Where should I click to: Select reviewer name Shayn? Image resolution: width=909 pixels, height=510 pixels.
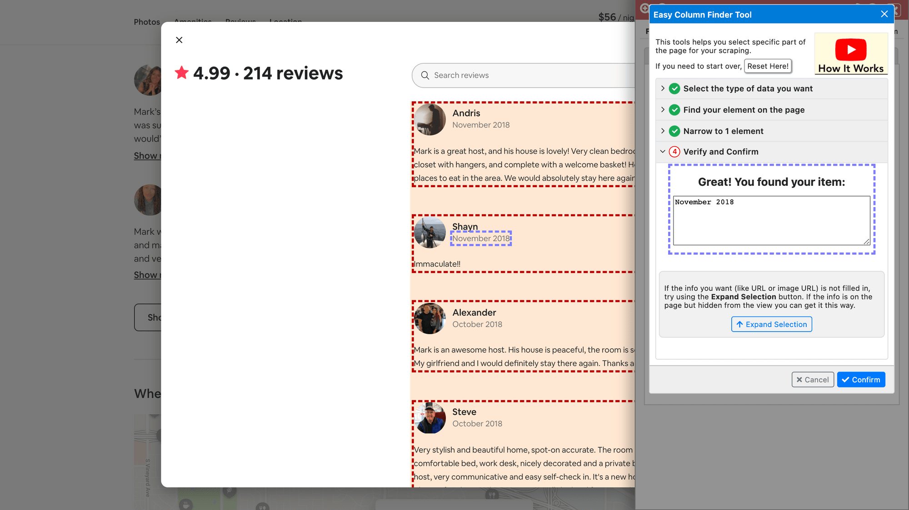465,226
